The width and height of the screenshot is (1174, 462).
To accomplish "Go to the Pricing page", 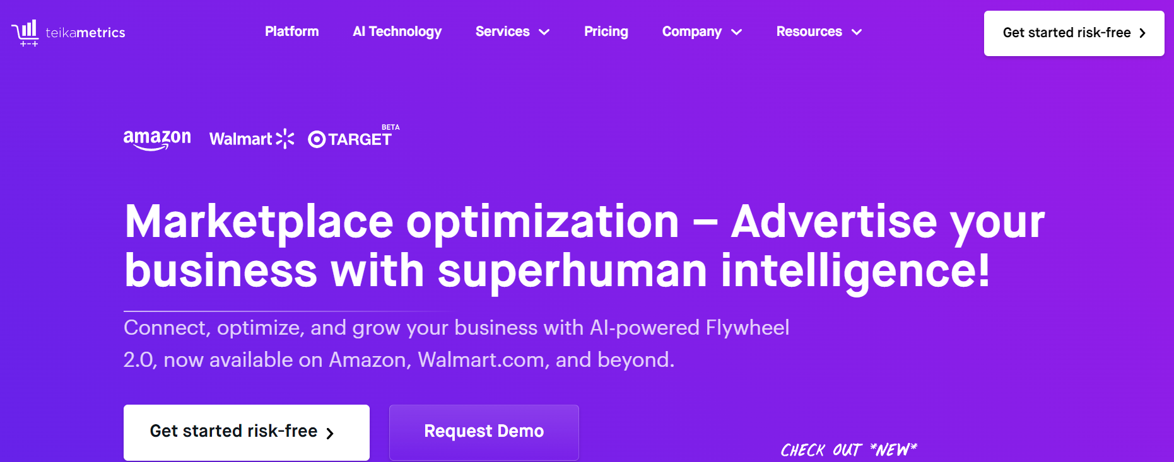I will coord(606,32).
